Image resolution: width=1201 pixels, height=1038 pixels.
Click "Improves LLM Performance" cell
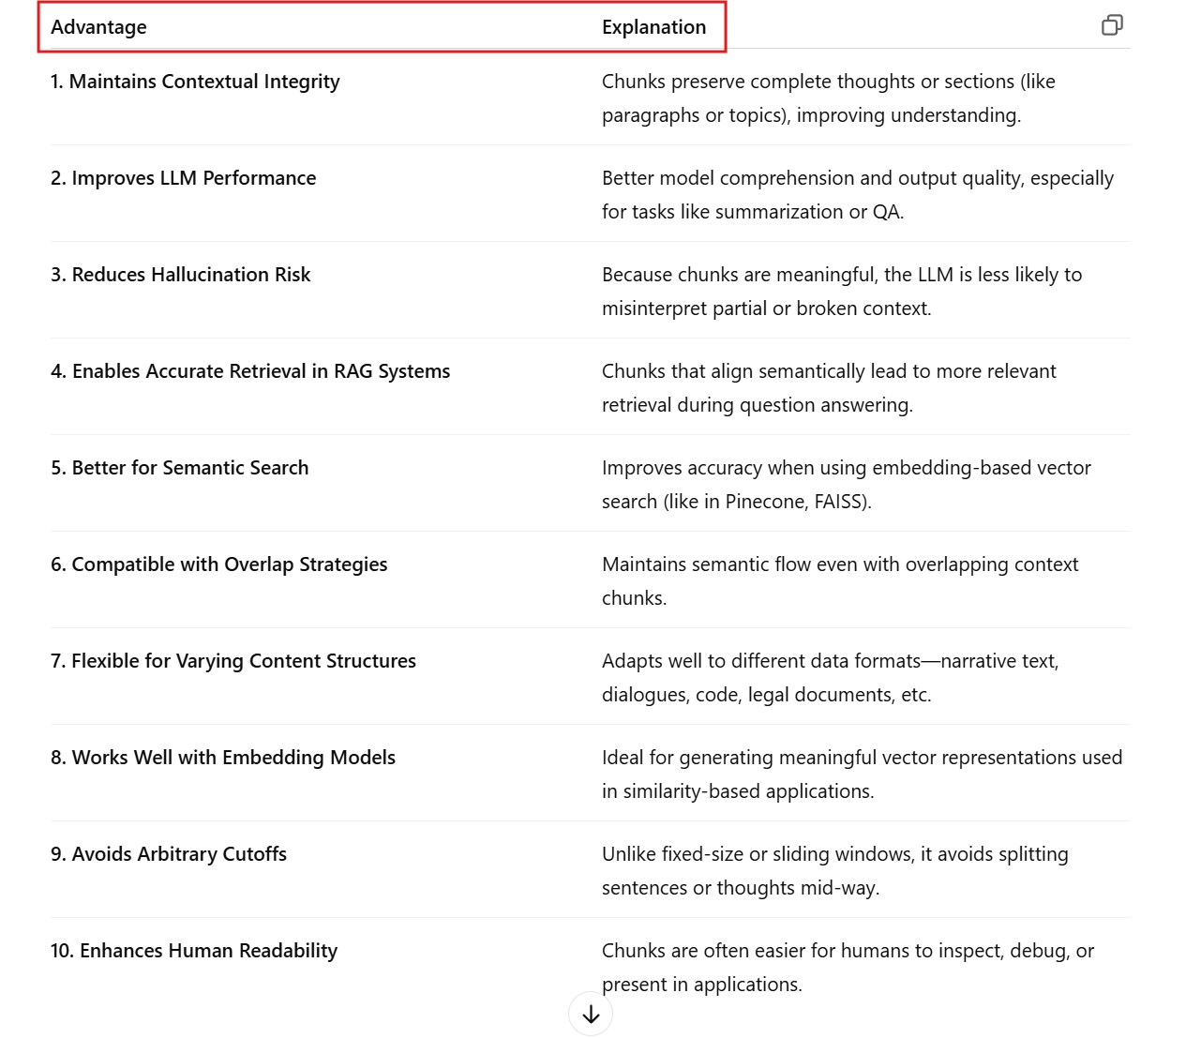tap(183, 178)
